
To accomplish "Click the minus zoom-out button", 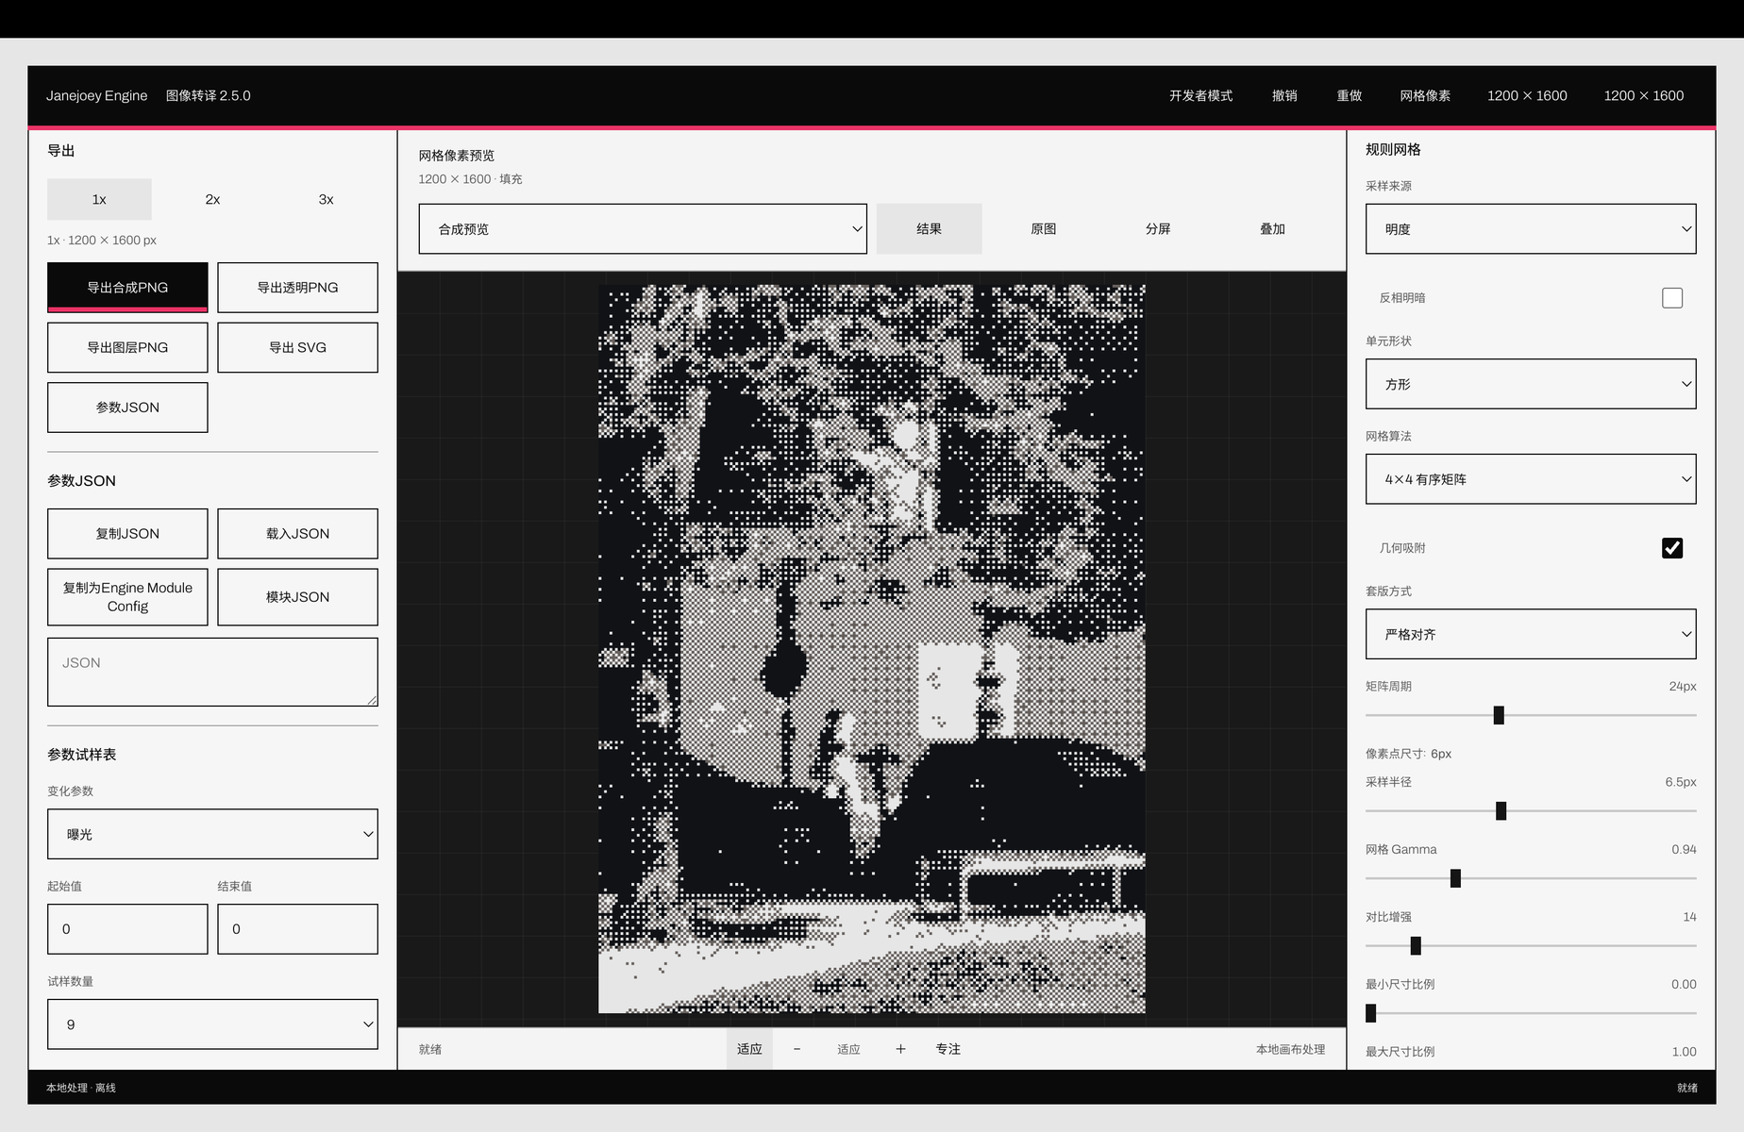I will pos(797,1049).
